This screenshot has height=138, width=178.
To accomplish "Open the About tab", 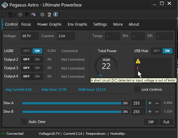I will point(134,24).
